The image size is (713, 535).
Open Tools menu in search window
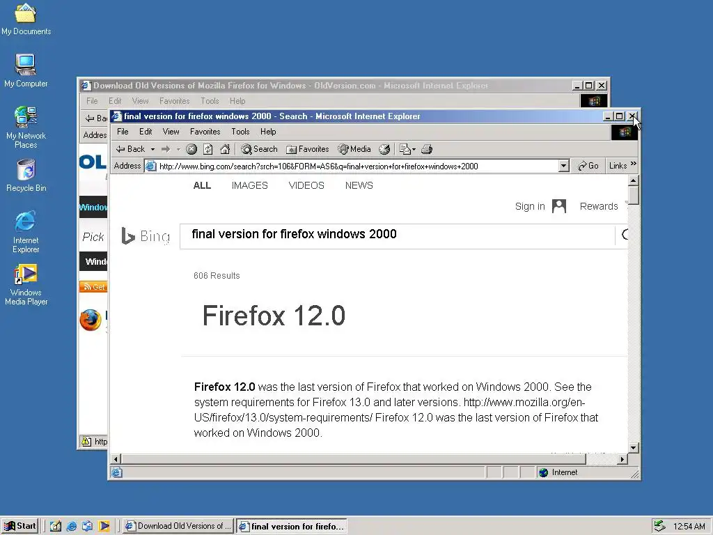(x=240, y=132)
